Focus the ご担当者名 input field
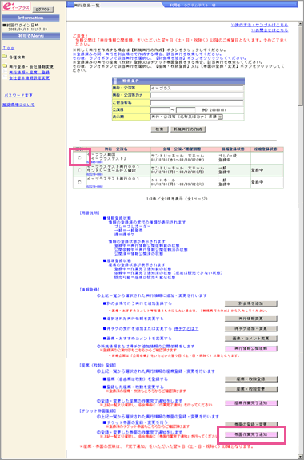The width and height of the screenshot is (304, 460). (197, 103)
